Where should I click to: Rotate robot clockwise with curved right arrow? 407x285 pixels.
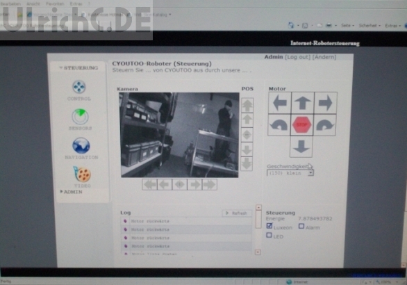point(324,125)
